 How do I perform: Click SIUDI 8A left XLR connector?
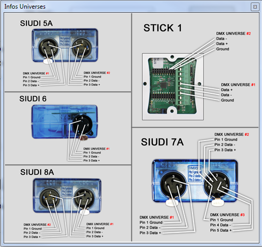pyautogui.click(x=50, y=198)
